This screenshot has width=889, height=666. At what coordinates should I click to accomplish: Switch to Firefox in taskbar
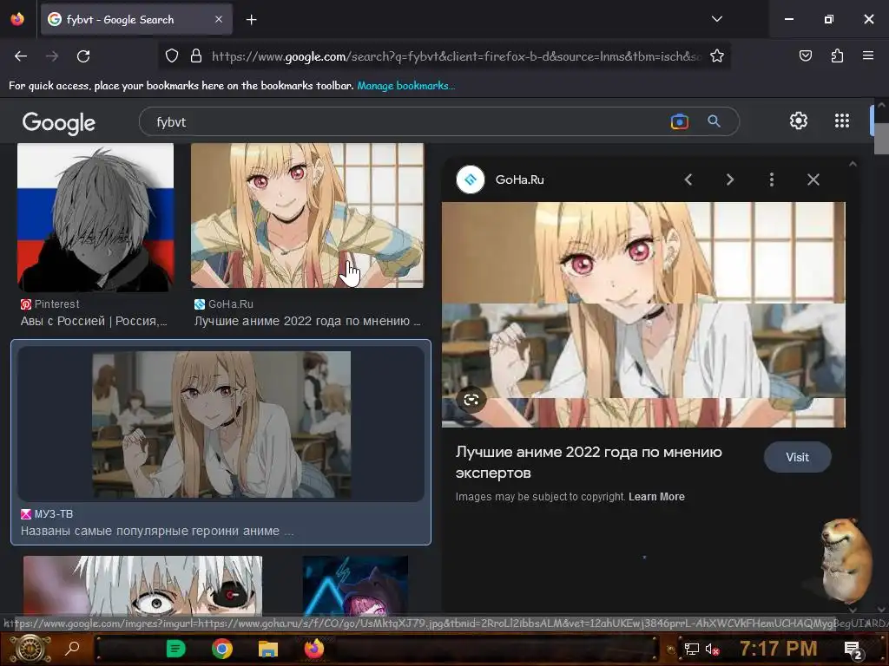314,649
